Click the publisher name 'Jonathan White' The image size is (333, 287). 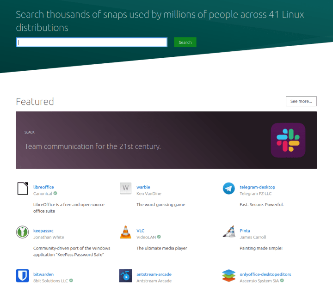pos(49,237)
